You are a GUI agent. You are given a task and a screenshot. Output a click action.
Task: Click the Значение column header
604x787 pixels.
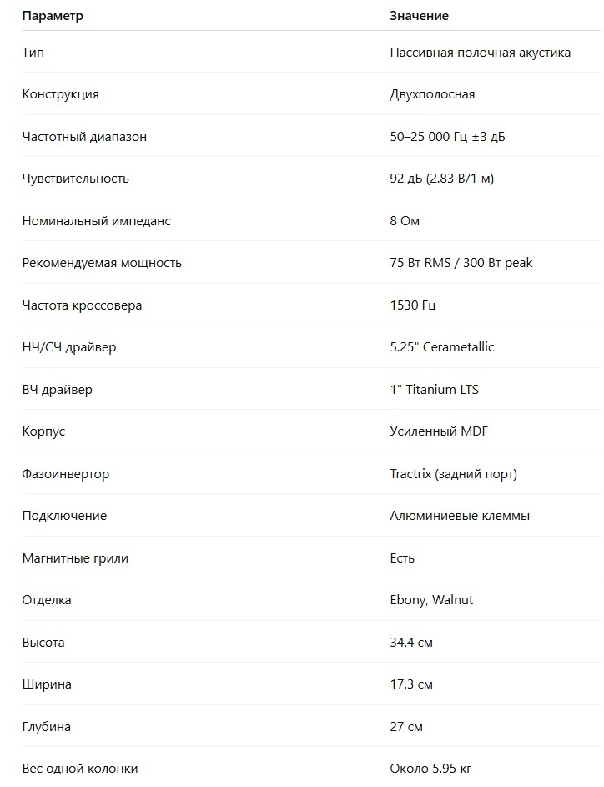point(419,16)
